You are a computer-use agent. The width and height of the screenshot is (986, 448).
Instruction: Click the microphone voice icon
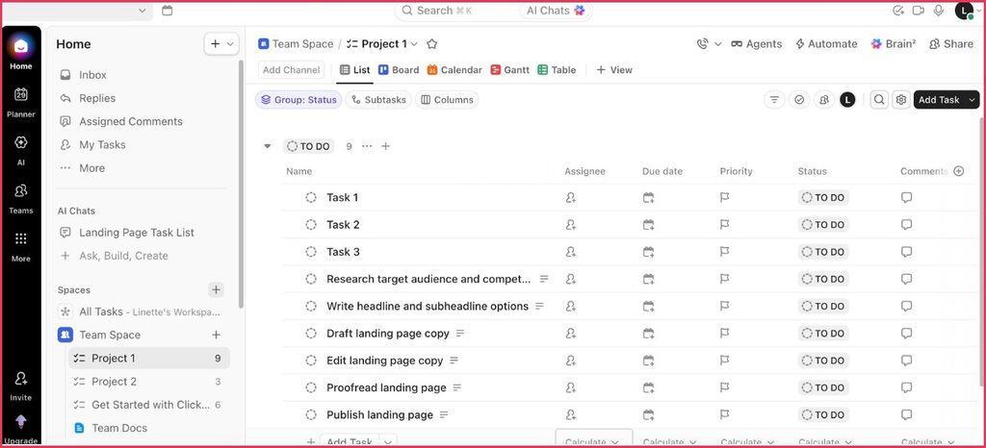939,10
